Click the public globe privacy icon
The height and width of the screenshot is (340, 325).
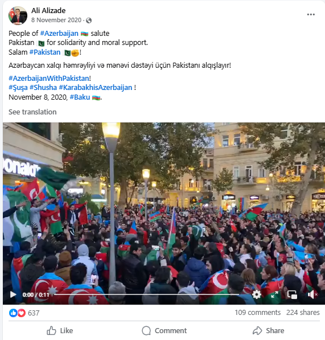pos(89,21)
